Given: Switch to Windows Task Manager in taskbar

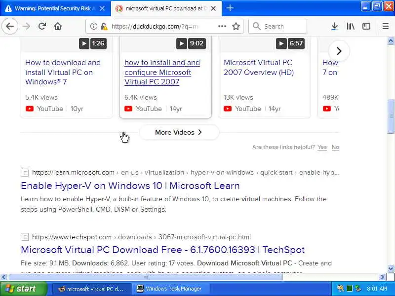Looking at the screenshot, I should point(171,289).
